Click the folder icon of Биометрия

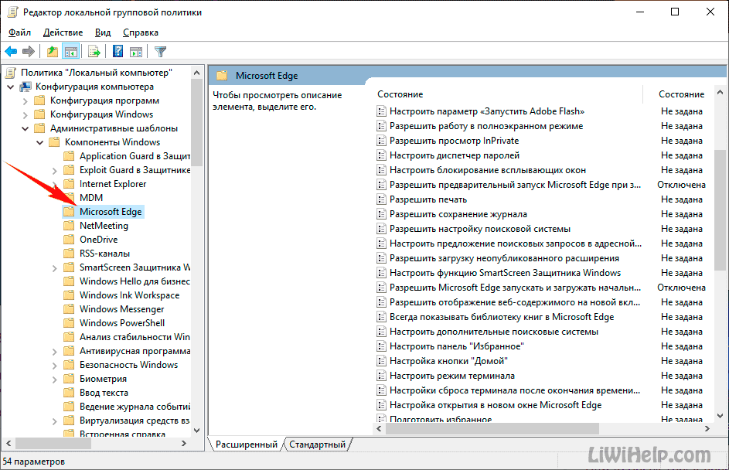69,379
